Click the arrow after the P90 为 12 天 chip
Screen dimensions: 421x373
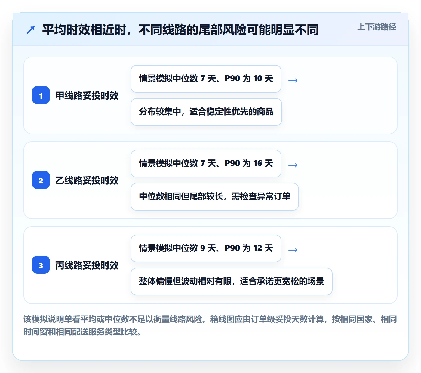(x=293, y=250)
